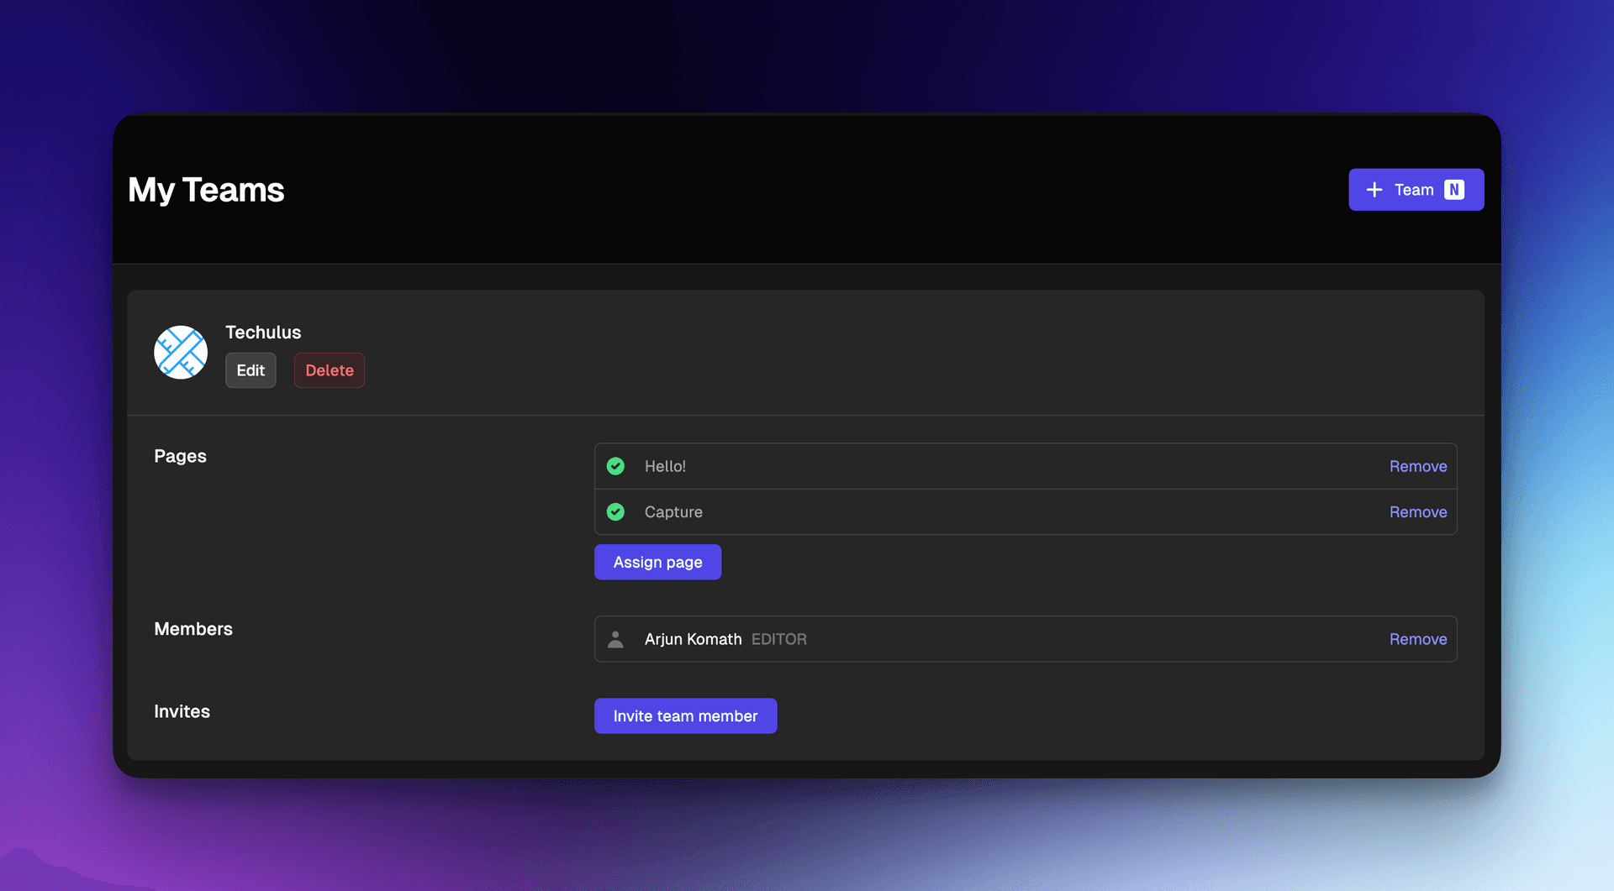Viewport: 1614px width, 891px height.
Task: Click the person icon for Arjun Komath
Action: pyautogui.click(x=615, y=639)
